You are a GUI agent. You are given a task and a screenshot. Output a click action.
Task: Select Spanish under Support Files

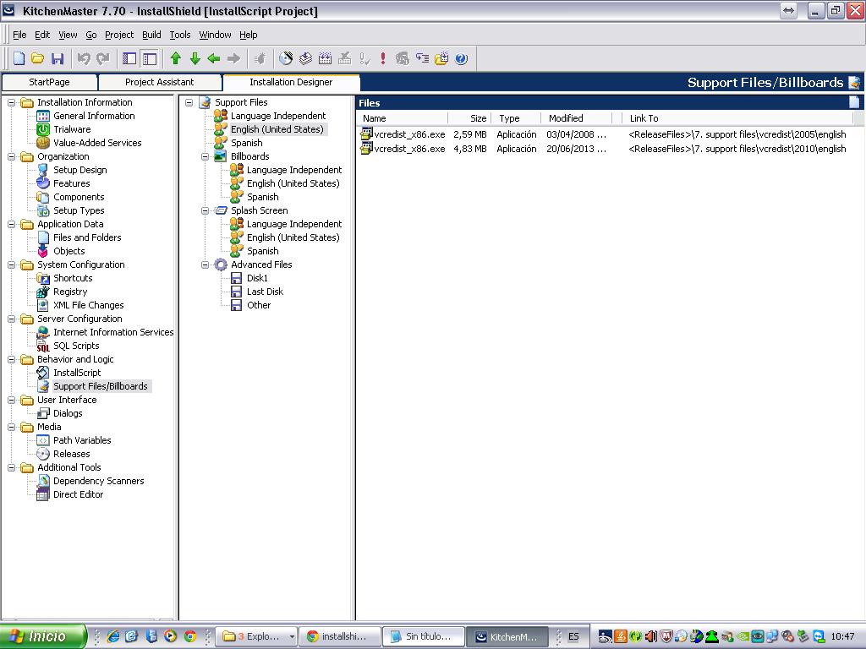point(246,143)
